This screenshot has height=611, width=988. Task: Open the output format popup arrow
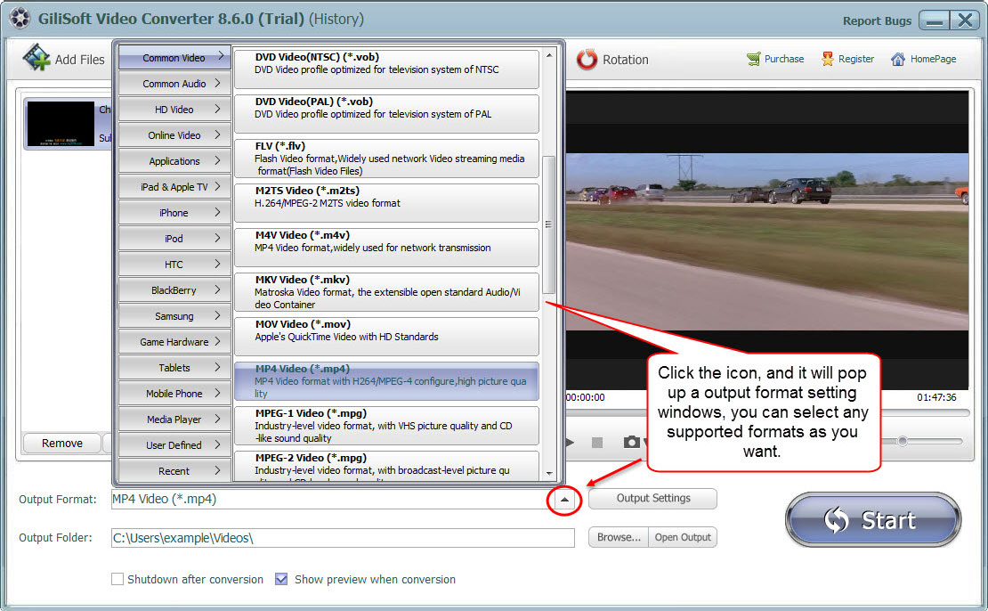tap(564, 500)
